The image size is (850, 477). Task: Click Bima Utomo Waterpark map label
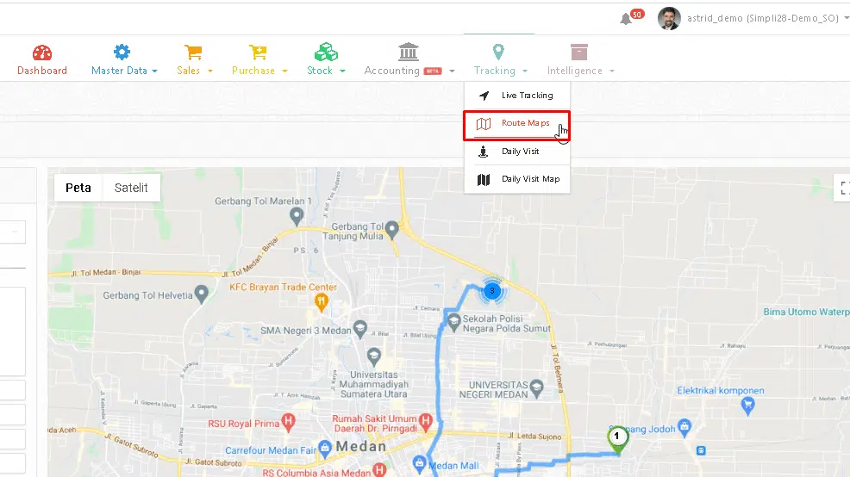(806, 312)
